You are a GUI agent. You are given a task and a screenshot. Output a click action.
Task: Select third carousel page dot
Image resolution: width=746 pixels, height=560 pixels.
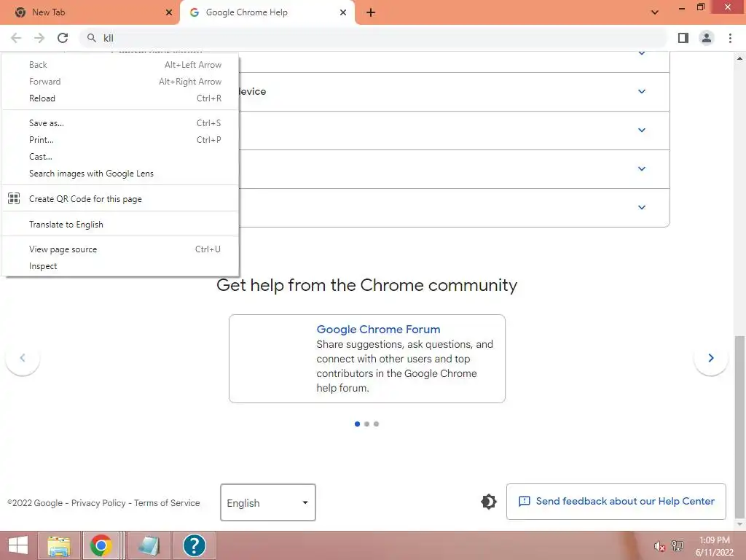tap(377, 424)
